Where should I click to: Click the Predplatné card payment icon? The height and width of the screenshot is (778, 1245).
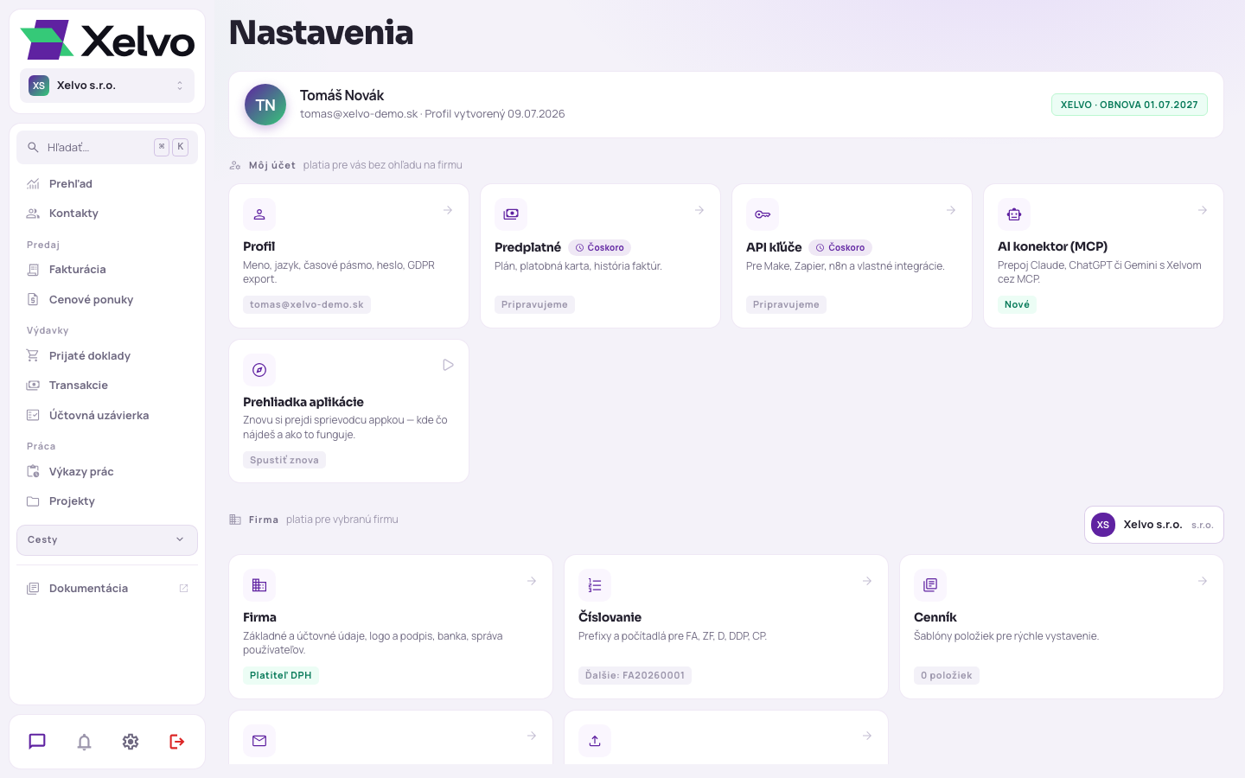click(x=511, y=214)
